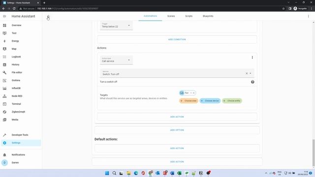Viewport: 315px width, 177px height.
Task: Open Node-RED from the sidebar
Action: pos(21,96)
